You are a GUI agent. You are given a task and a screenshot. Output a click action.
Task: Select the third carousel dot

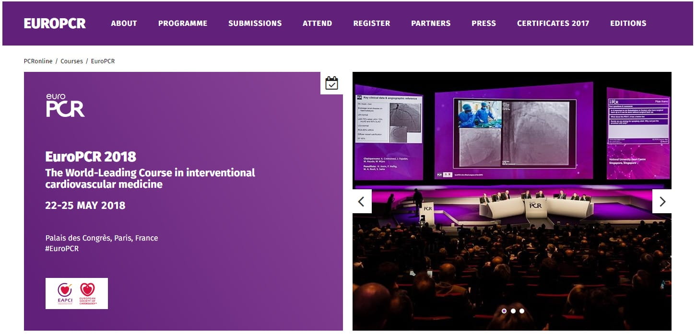pyautogui.click(x=522, y=311)
